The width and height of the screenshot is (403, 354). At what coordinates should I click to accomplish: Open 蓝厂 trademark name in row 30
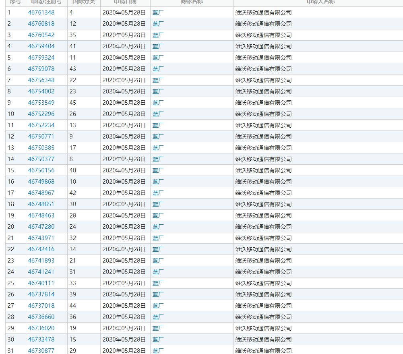click(x=158, y=340)
